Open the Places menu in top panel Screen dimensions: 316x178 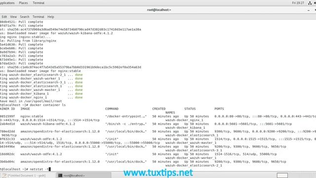pos(23,3)
